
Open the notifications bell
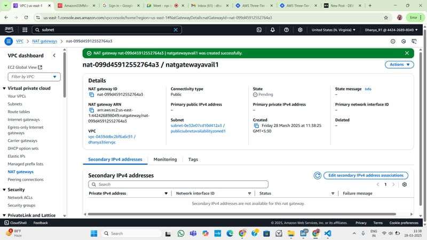click(x=273, y=30)
